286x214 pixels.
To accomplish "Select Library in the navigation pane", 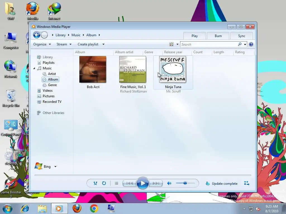I will (x=47, y=57).
